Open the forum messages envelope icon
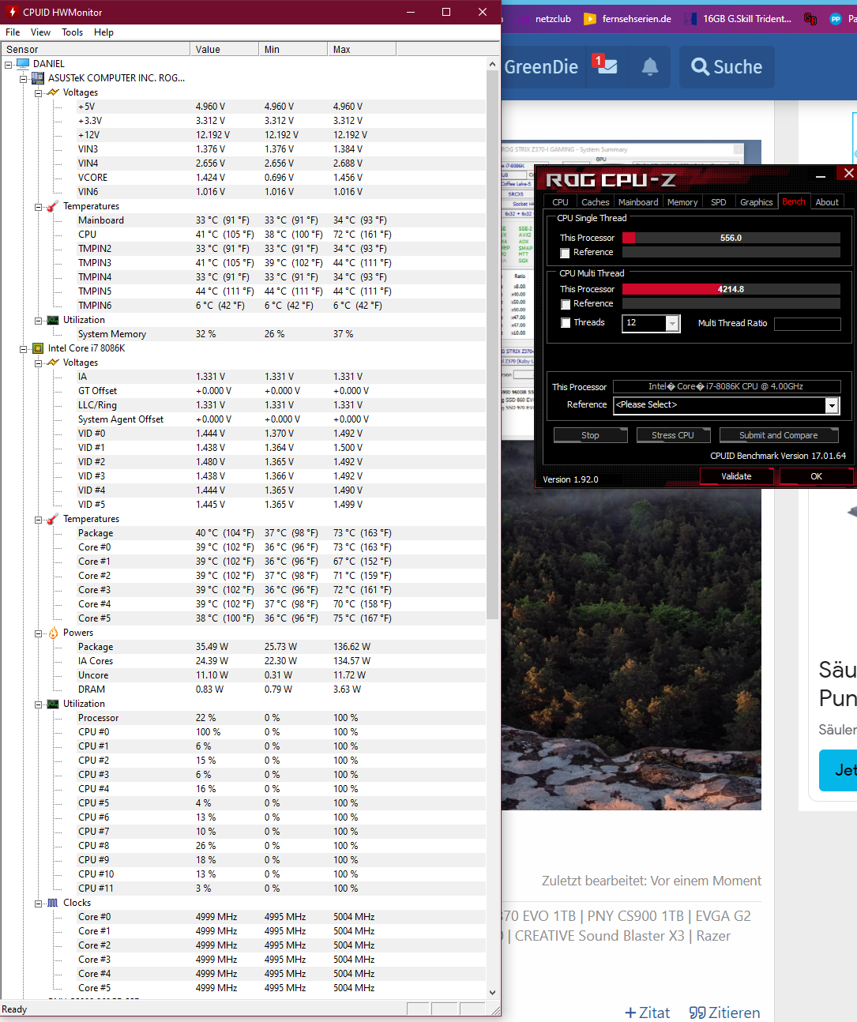The image size is (857, 1022). [607, 66]
